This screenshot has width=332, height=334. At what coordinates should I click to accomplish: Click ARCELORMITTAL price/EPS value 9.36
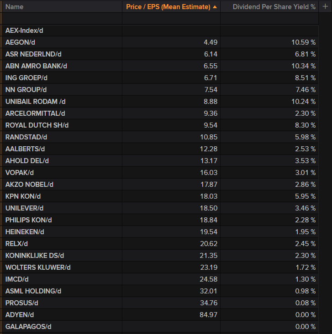point(211,113)
